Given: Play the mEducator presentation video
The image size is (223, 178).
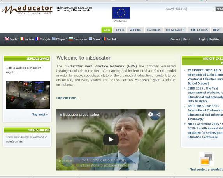Looking at the screenshot, I should (x=111, y=139).
